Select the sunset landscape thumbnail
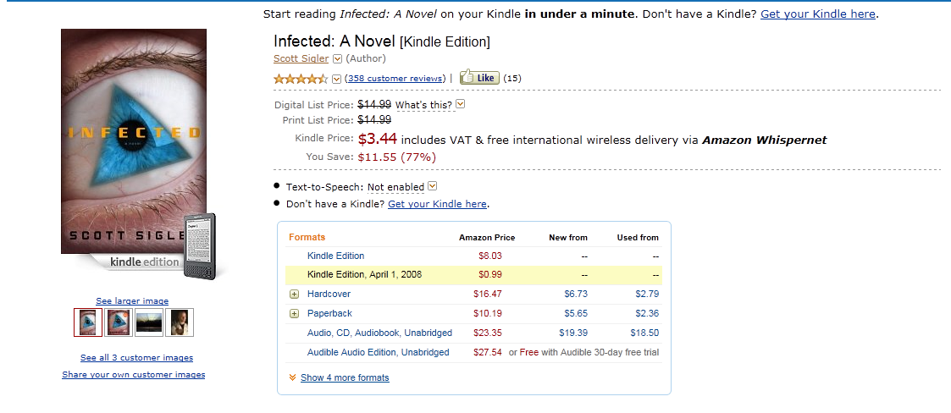Screen dimensions: 951x413 [149, 322]
